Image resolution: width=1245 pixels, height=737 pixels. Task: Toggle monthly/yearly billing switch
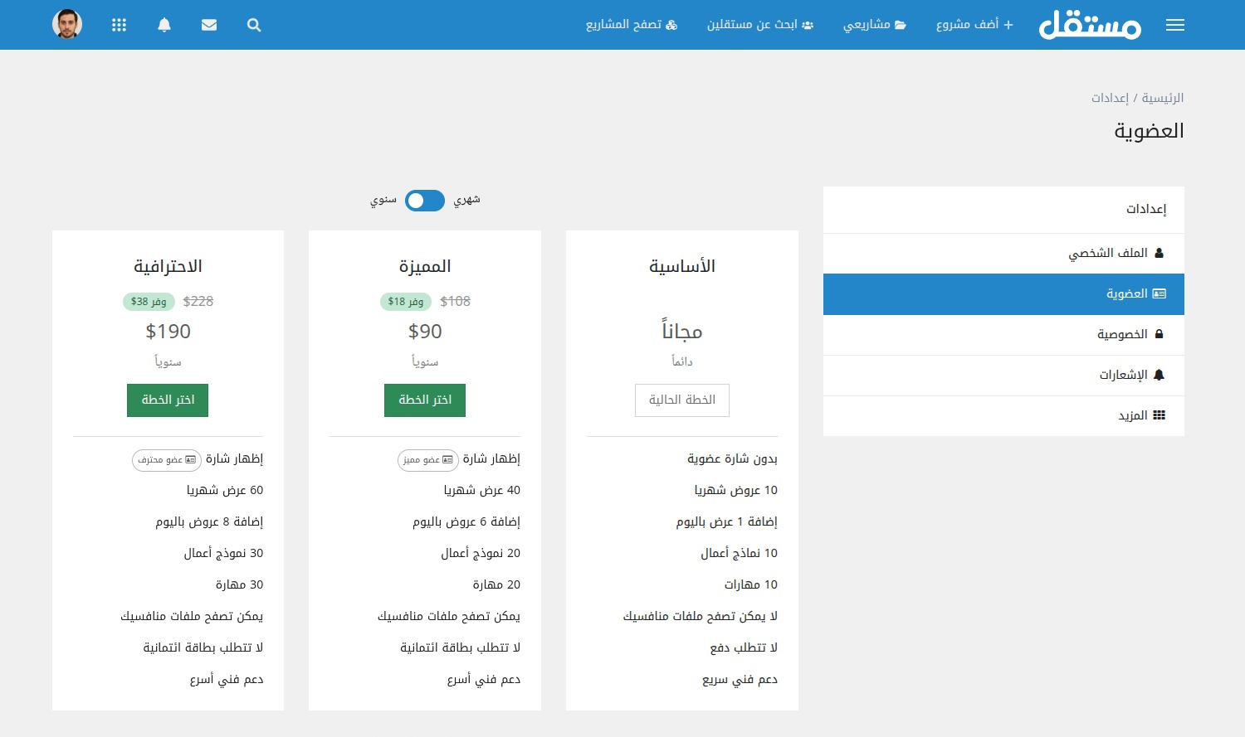(425, 201)
